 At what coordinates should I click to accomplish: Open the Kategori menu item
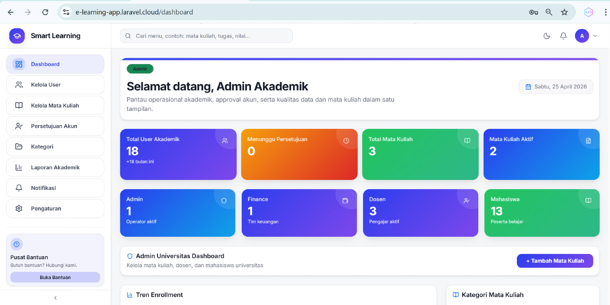(55, 146)
